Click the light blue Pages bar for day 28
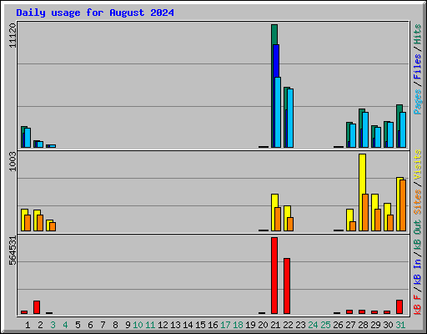The height and width of the screenshot is (334, 427). click(365, 129)
